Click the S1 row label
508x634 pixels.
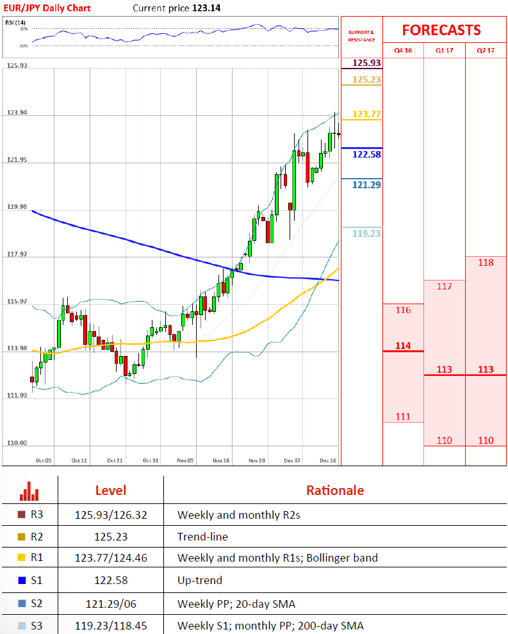pos(37,580)
